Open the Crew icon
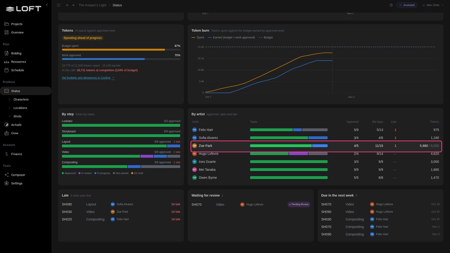450x253 pixels. coord(6,133)
